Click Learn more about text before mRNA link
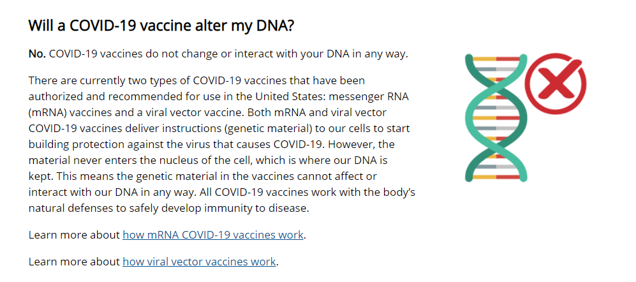The width and height of the screenshot is (636, 282). point(74,235)
